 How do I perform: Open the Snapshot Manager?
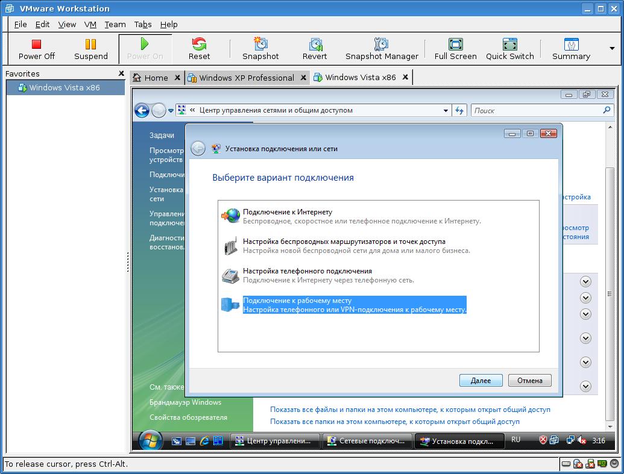pyautogui.click(x=382, y=49)
